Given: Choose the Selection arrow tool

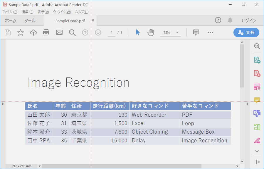Looking at the screenshot, I should coord(138,32).
